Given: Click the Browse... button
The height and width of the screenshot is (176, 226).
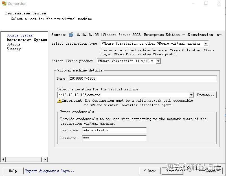Looking at the screenshot, I should click(206, 95).
